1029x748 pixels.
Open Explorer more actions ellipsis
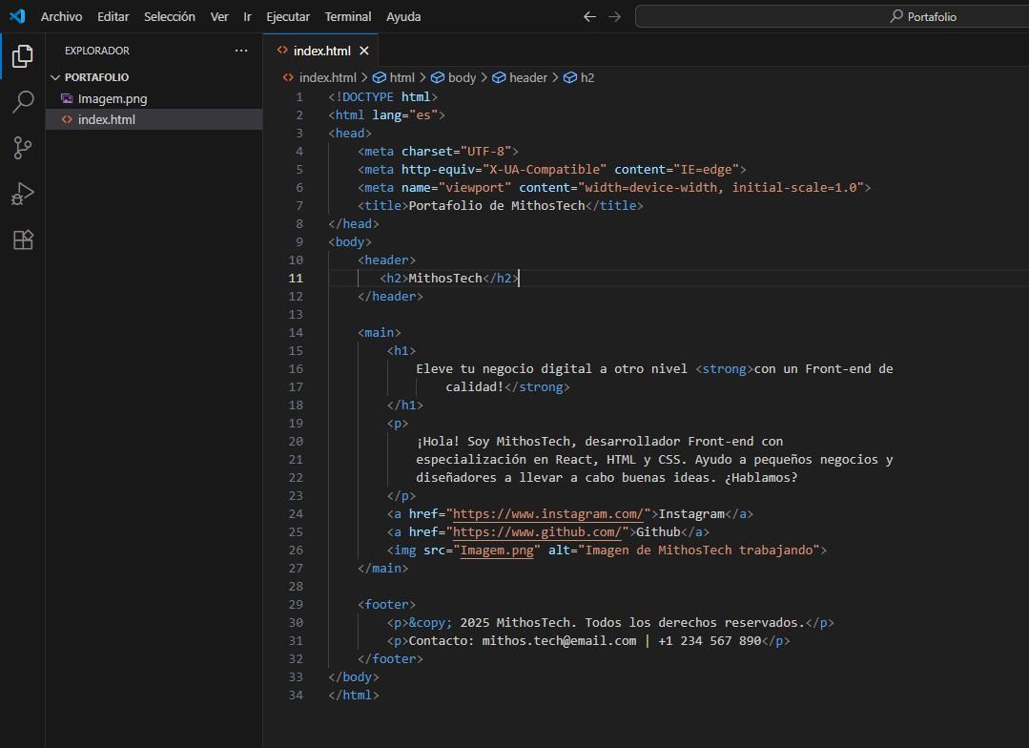[241, 51]
